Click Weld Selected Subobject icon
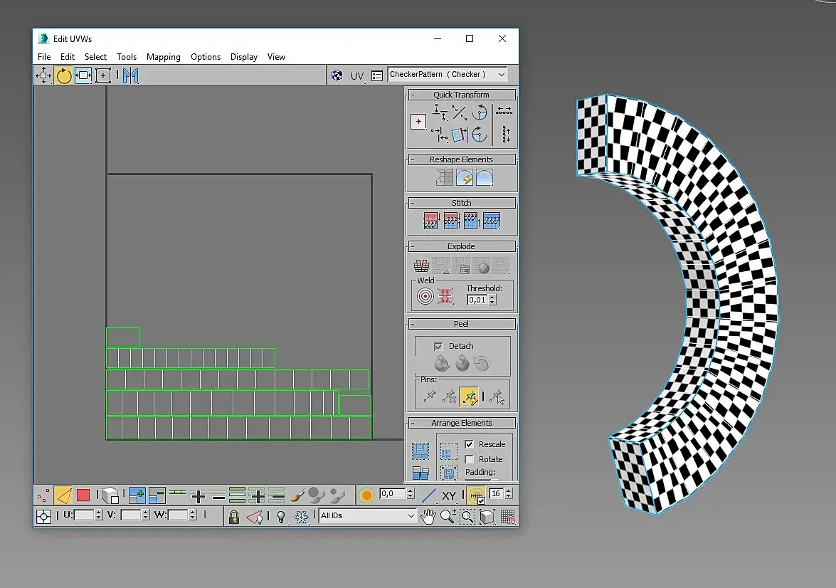Image resolution: width=836 pixels, height=588 pixels. point(445,295)
